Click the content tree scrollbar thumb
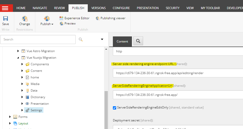The height and width of the screenshot is (129, 243). (x=106, y=110)
